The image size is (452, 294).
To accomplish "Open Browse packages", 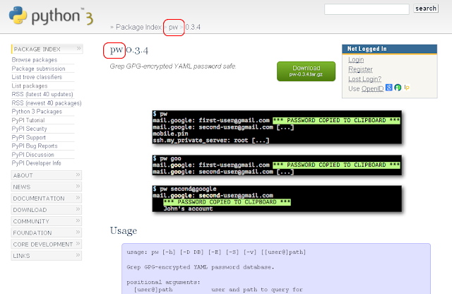I will (x=35, y=60).
